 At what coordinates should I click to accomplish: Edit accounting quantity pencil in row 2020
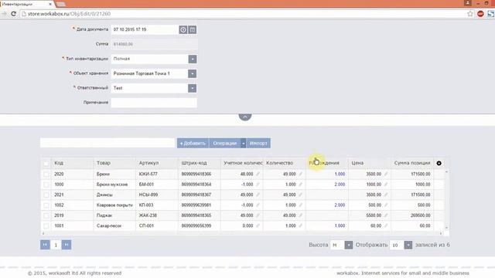[258, 174]
